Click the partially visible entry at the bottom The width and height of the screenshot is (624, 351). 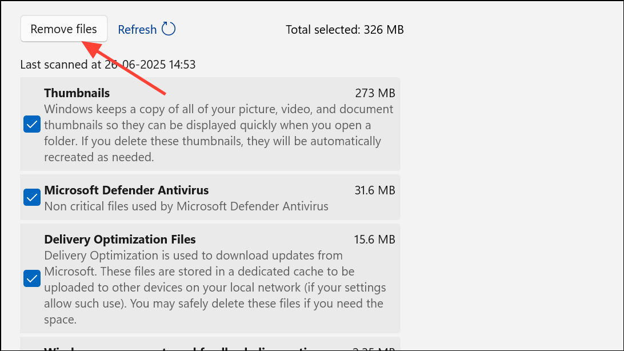pyautogui.click(x=210, y=344)
